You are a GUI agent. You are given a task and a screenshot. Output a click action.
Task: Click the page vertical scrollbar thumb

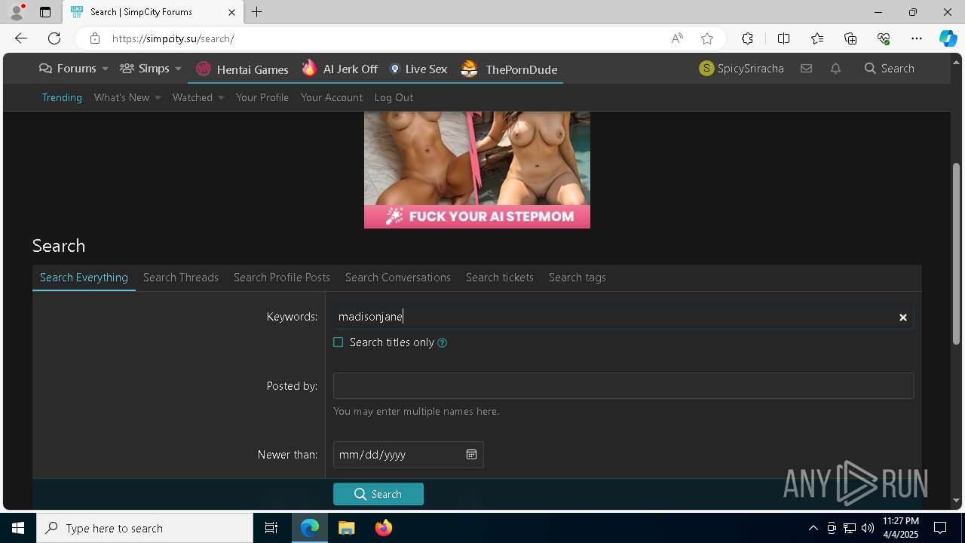957,253
